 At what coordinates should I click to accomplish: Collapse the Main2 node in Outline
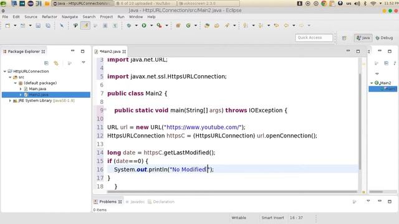pyautogui.click(x=372, y=83)
